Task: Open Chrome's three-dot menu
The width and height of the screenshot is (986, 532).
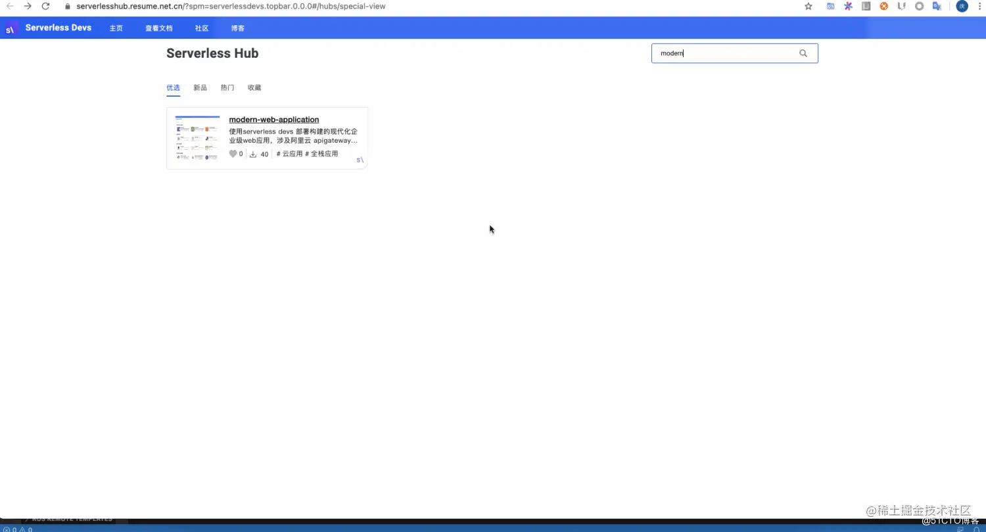Action: point(980,6)
